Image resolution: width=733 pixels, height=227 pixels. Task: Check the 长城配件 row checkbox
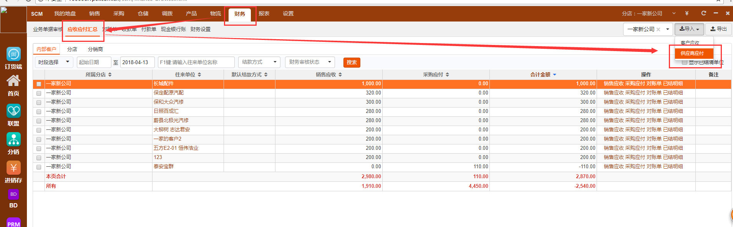[x=39, y=84]
